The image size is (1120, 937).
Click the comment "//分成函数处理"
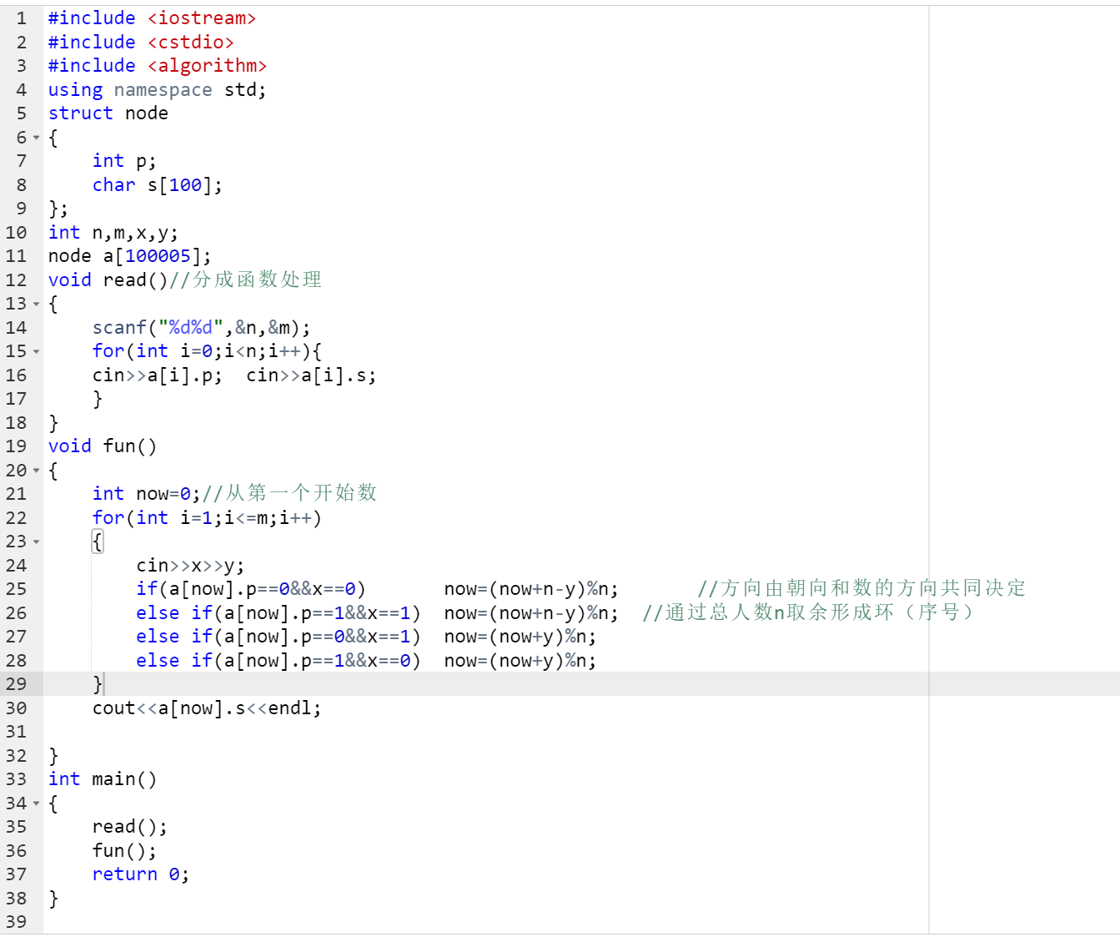[245, 280]
